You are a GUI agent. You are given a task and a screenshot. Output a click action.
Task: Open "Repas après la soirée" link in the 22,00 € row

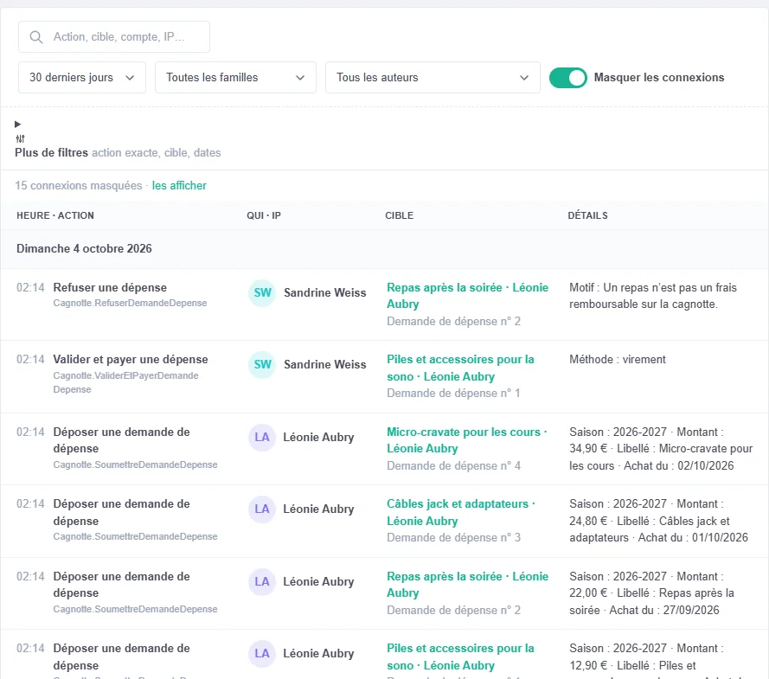(x=467, y=585)
